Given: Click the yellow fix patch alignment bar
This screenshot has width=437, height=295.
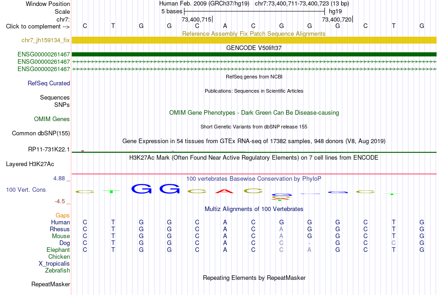Looking at the screenshot, I should point(254,40).
